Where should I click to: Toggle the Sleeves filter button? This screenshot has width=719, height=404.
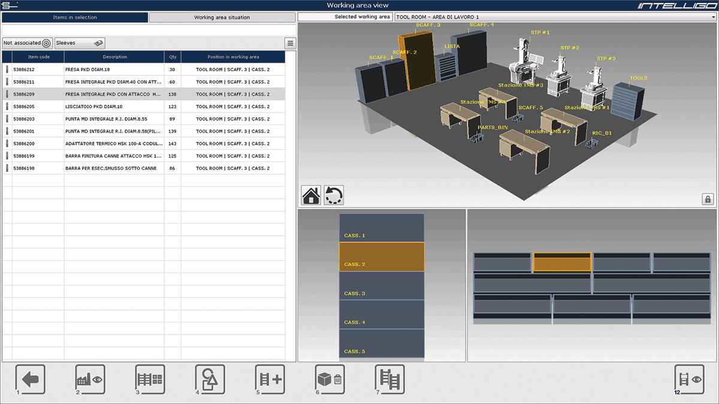[80, 43]
